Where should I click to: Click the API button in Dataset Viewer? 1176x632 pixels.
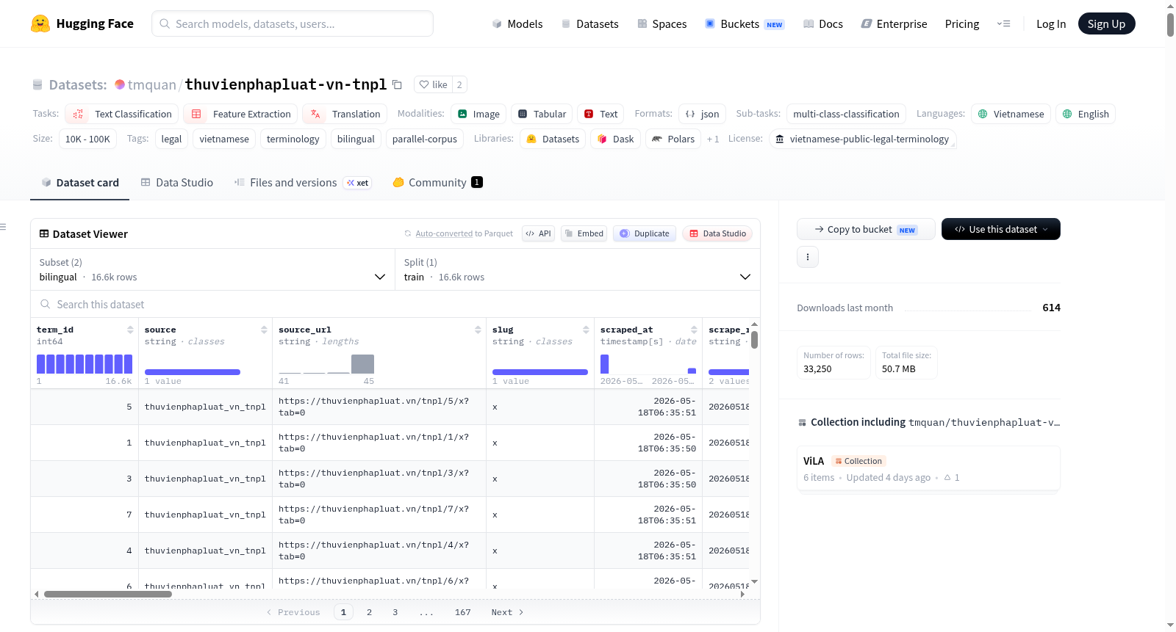coord(538,233)
